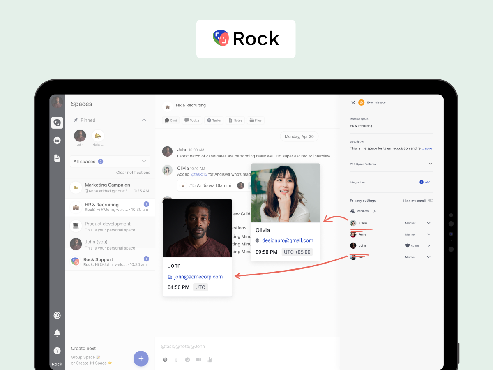Switch to the Tasks tab
This screenshot has height=370, width=493.
pyautogui.click(x=214, y=120)
